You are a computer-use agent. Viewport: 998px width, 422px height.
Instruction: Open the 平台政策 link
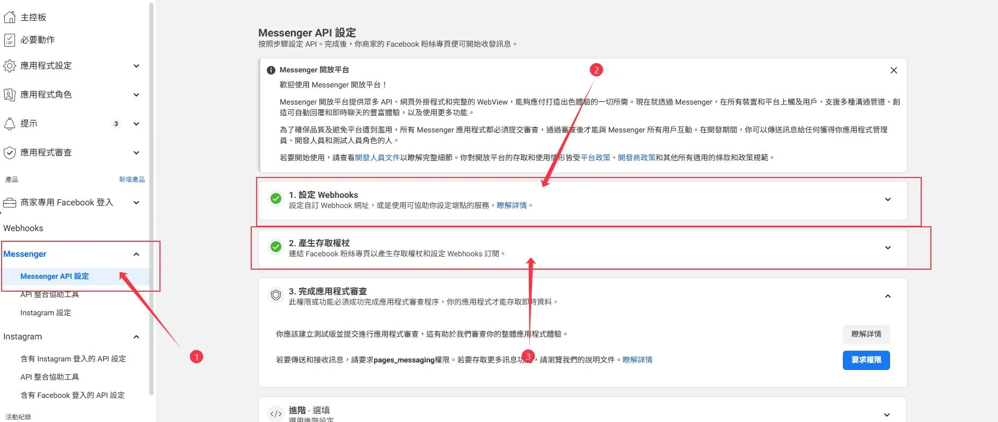point(595,158)
